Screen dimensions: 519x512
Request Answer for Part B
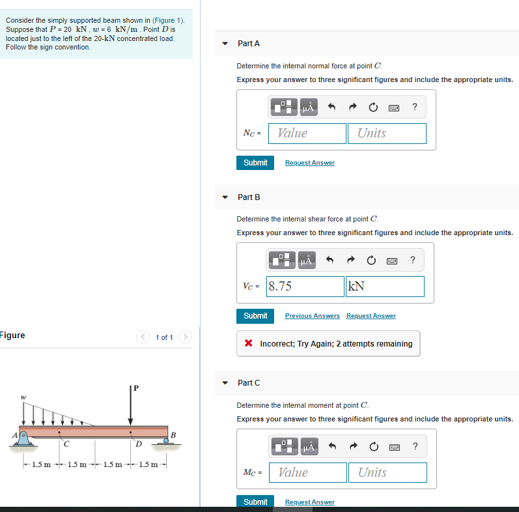point(371,316)
